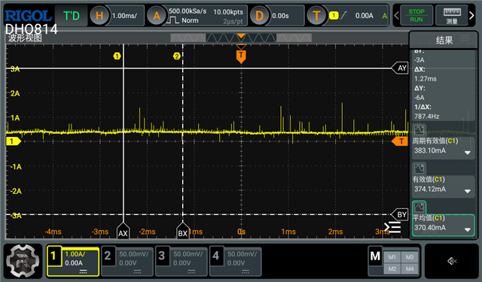Viewport: 482px width, 282px height.
Task: Select math channel M3
Action: click(x=410, y=257)
